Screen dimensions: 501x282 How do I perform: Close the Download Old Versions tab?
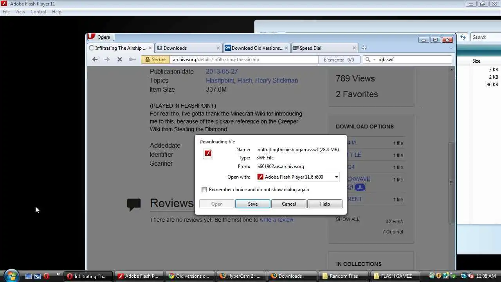[x=286, y=48]
